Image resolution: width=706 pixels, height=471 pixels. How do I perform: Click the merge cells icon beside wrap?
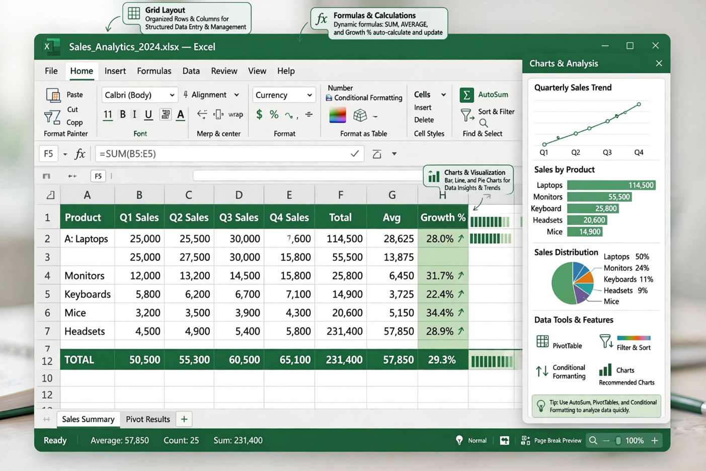(218, 115)
